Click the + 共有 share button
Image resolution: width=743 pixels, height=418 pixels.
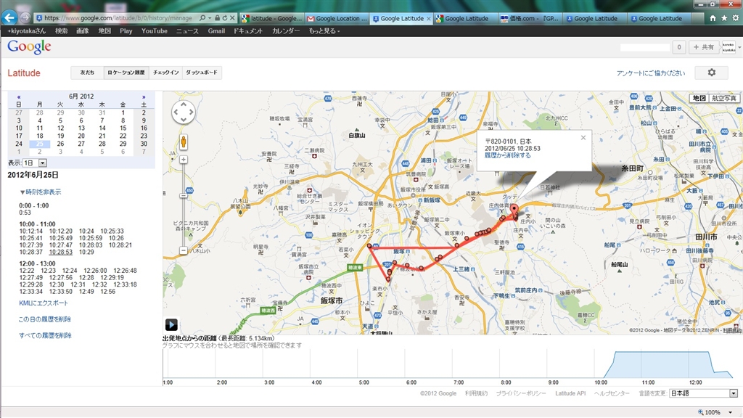[703, 47]
